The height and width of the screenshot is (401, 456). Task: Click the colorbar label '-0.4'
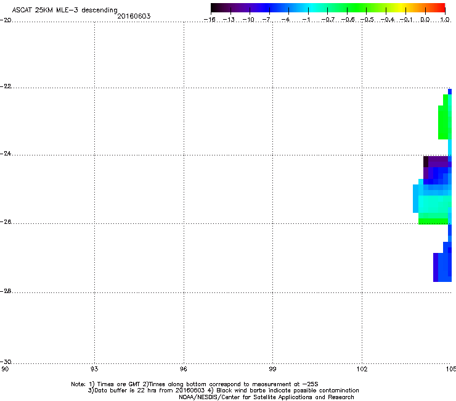[x=387, y=20]
